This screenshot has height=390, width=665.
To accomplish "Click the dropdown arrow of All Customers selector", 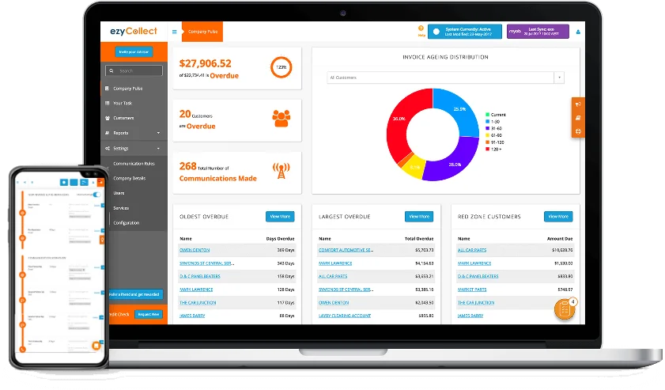I will tap(559, 78).
